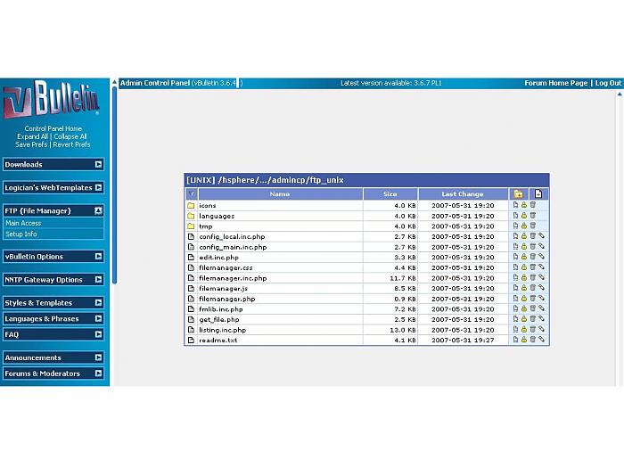Expand the Downloads section

pyautogui.click(x=98, y=164)
